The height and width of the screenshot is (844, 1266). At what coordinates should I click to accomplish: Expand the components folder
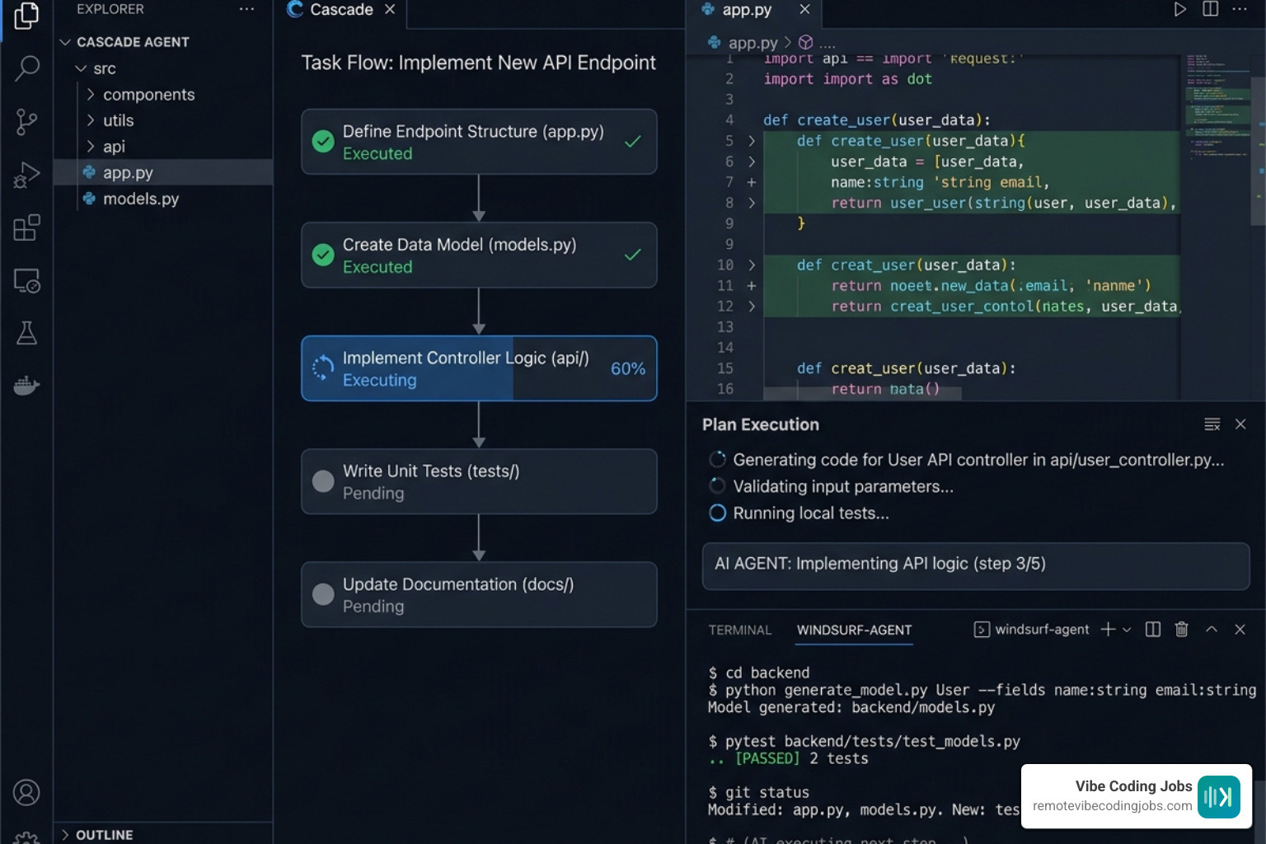pos(91,95)
